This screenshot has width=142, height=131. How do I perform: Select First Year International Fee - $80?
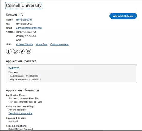click(x=25, y=102)
